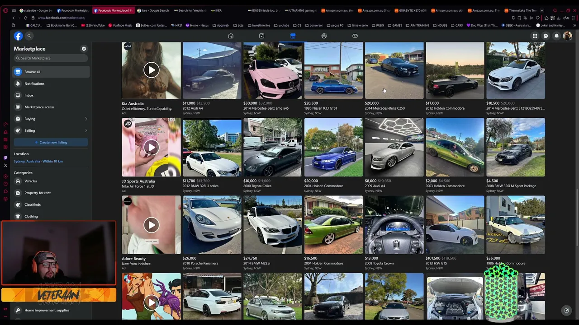579x325 pixels.
Task: Open the Reels video icon in top navigation
Action: click(x=261, y=36)
